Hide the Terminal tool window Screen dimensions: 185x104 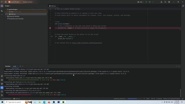[179, 66]
